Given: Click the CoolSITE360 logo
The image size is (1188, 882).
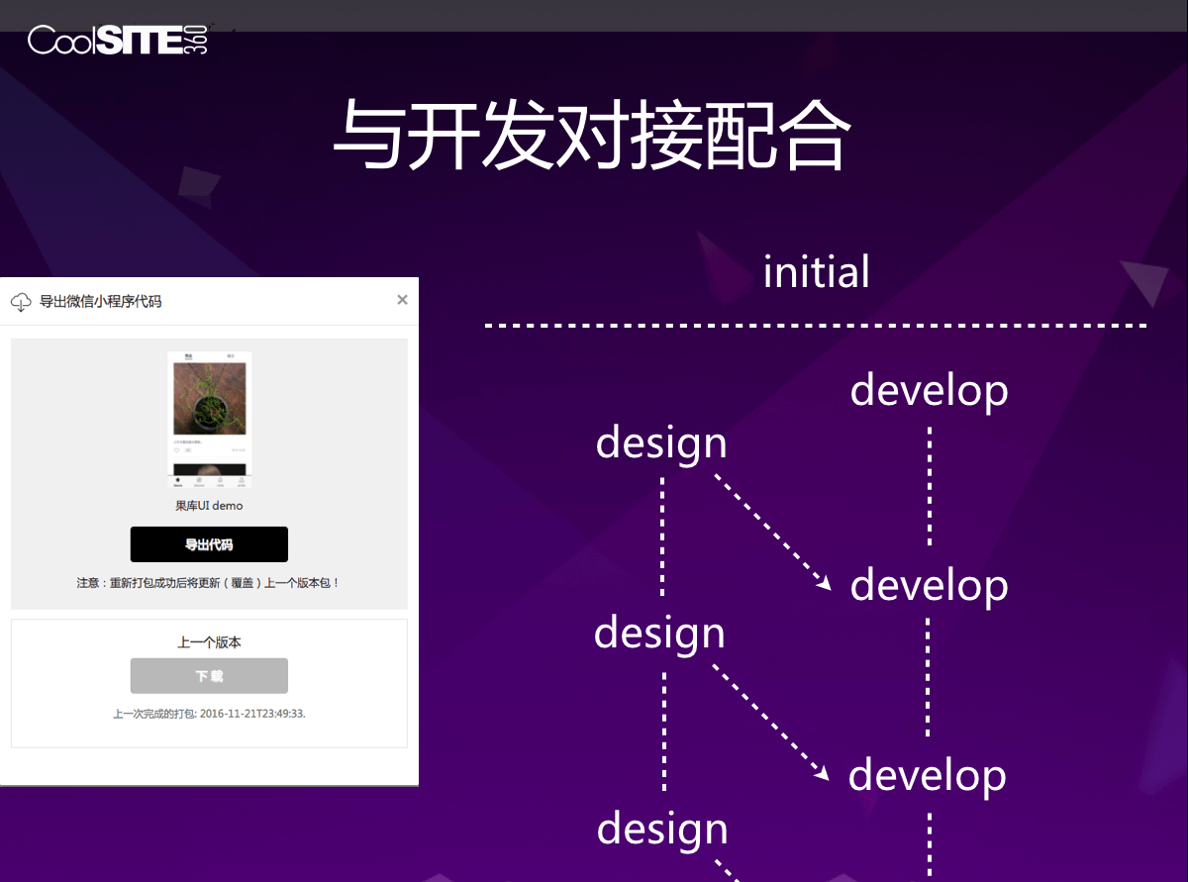Looking at the screenshot, I should [118, 40].
